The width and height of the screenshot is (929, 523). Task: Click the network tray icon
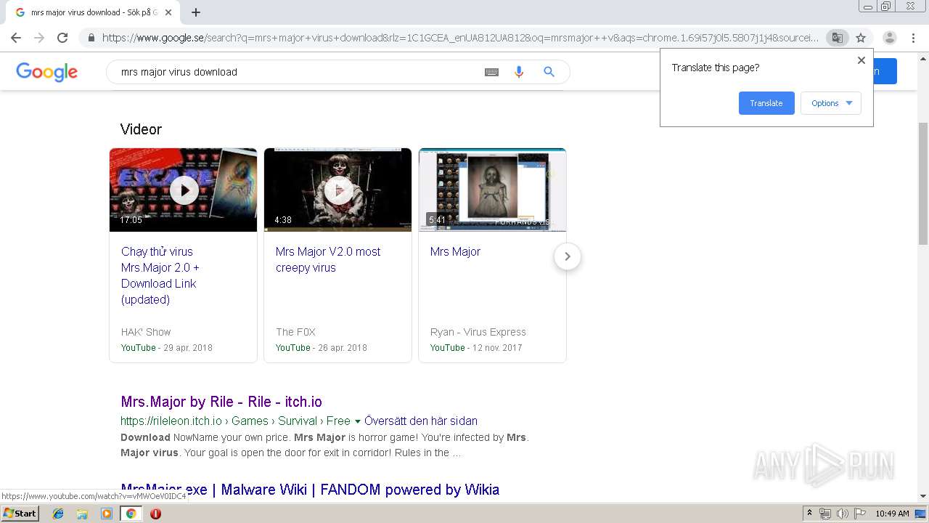[x=825, y=514]
